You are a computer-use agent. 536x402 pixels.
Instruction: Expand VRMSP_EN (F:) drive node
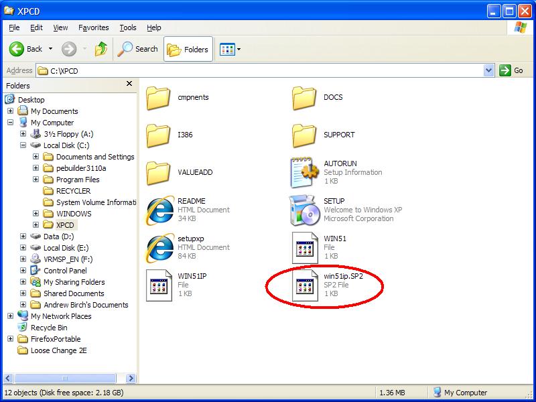coord(23,259)
